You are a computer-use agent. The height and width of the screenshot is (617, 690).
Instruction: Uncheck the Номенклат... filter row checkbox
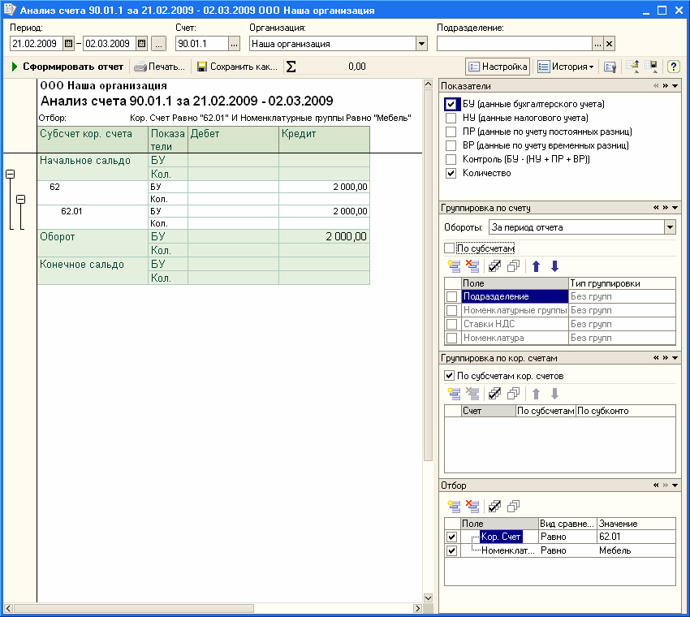pyautogui.click(x=451, y=550)
